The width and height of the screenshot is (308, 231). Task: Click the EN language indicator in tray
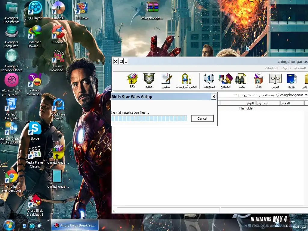[277, 225]
